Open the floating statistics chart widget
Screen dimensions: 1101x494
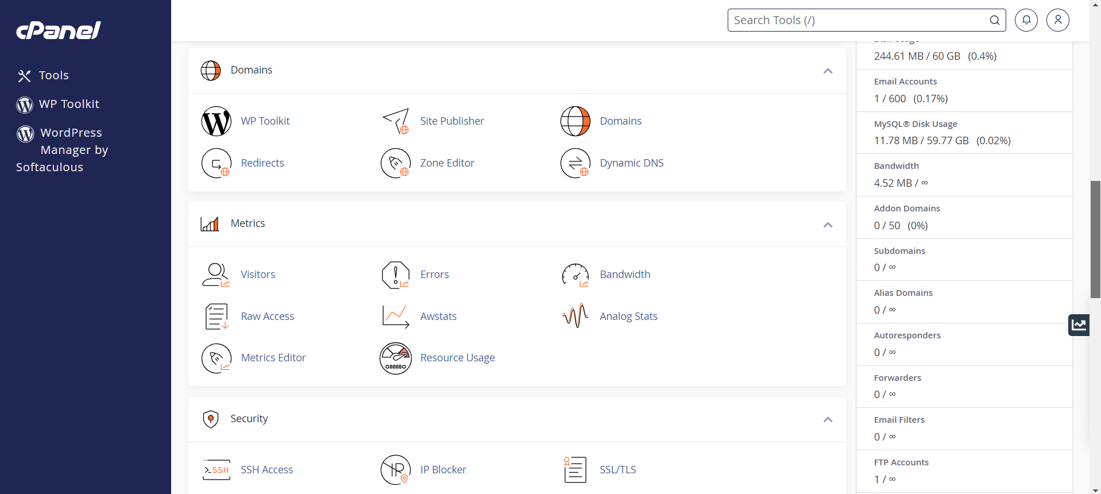1079,325
